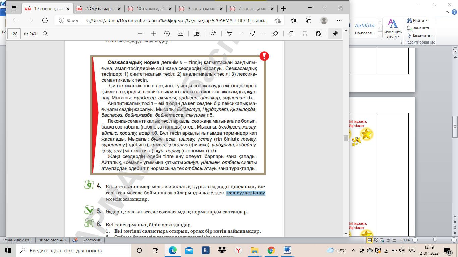
Task: Click the Word 'Найти' find button
Action: click(x=416, y=21)
